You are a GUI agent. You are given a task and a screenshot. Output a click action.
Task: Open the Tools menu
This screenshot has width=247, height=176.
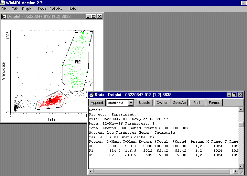click(x=42, y=9)
